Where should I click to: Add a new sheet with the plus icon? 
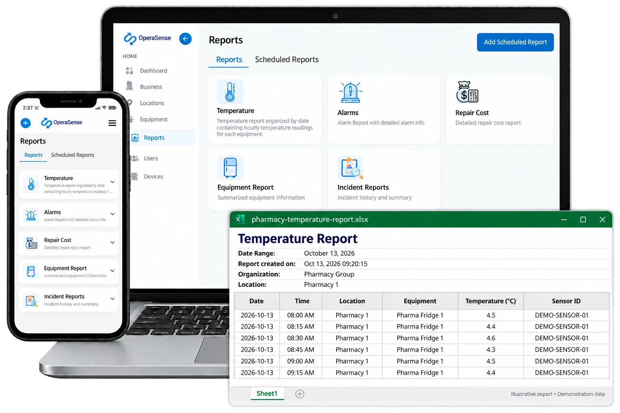[300, 394]
